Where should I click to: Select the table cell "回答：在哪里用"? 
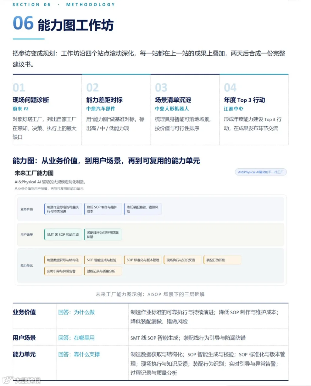[x=77, y=338]
